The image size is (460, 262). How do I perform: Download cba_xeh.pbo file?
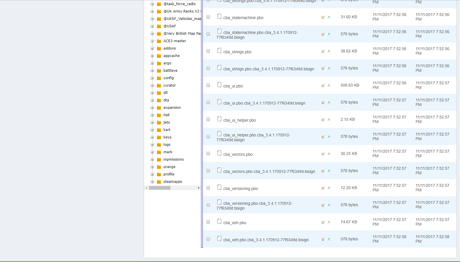[329, 222]
